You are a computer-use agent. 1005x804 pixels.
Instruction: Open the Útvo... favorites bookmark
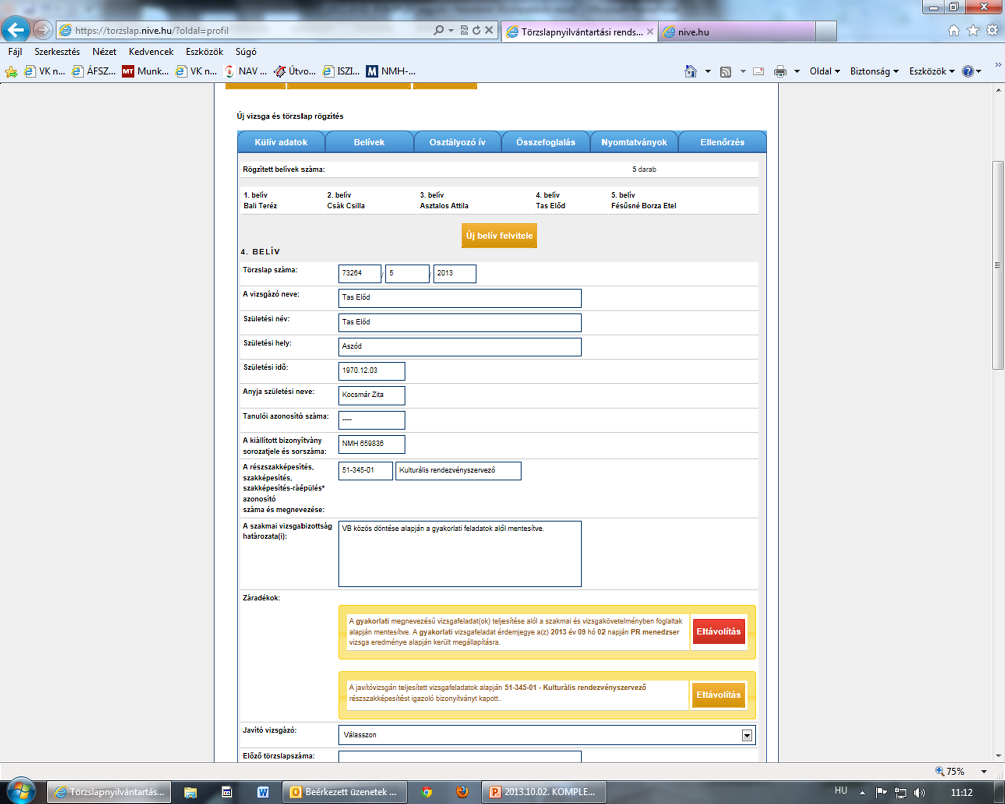coord(294,71)
